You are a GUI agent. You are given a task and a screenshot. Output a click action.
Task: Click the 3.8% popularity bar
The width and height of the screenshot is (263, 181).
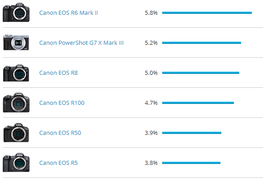pyautogui.click(x=191, y=163)
